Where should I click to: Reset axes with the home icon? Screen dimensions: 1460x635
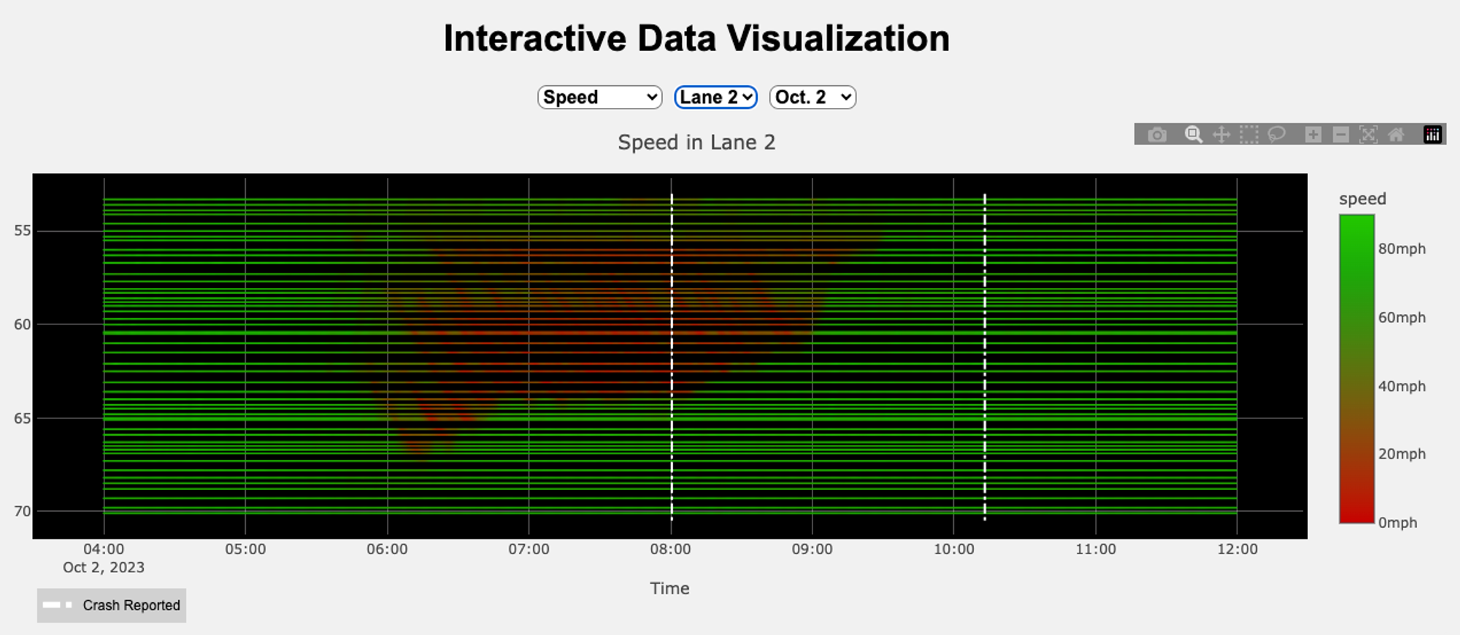point(1396,135)
